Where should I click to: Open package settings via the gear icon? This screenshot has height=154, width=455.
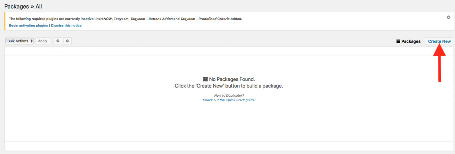pos(68,41)
